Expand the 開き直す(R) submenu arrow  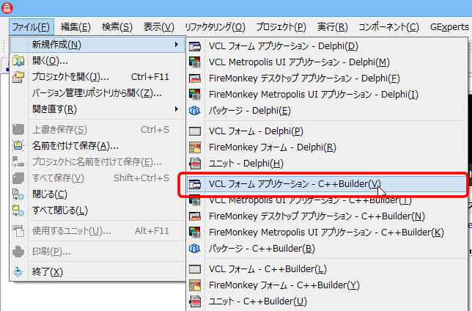pyautogui.click(x=177, y=109)
